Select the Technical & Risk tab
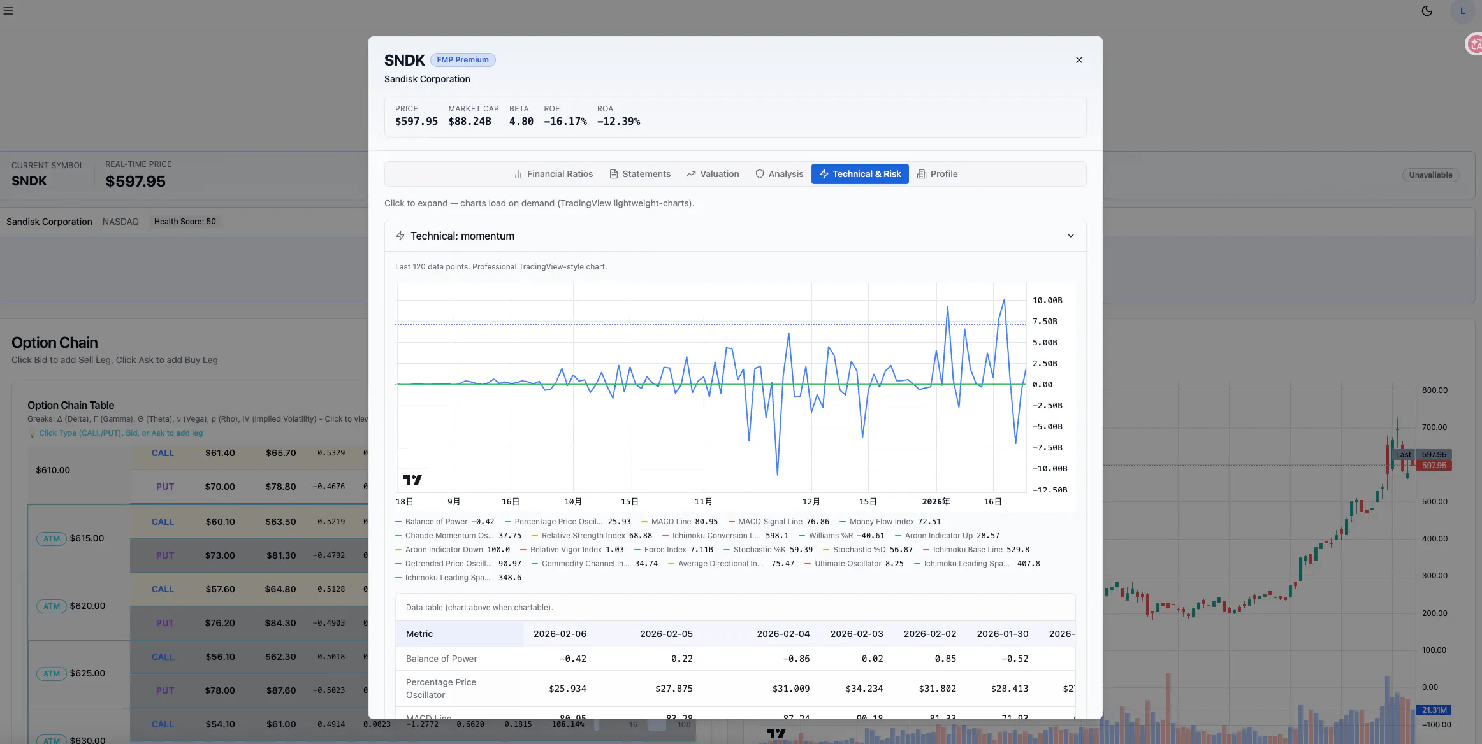 point(860,174)
